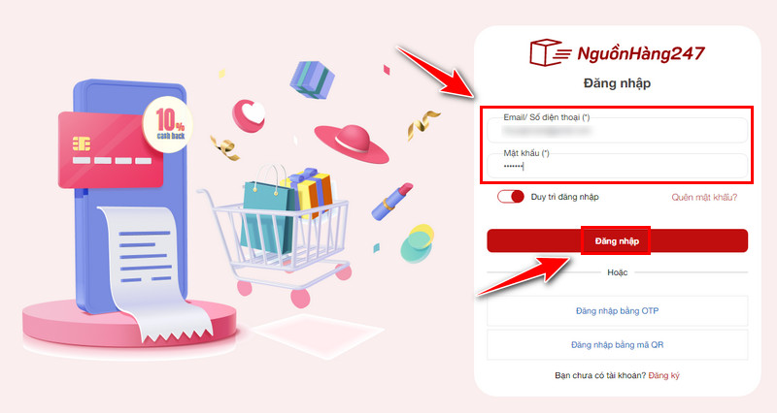Viewport: 777px width, 413px height.
Task: Click the lipstick illustration
Action: pos(392,202)
